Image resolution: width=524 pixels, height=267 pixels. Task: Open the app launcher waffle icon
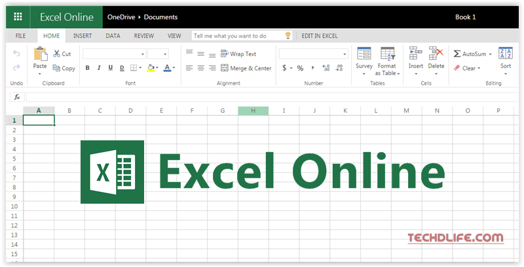pos(18,16)
